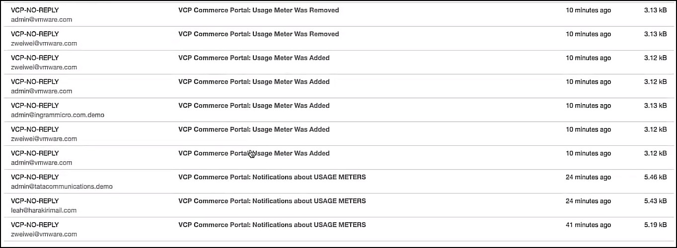Click the 5.19 kB size value
This screenshot has width=677, height=248.
pos(655,225)
